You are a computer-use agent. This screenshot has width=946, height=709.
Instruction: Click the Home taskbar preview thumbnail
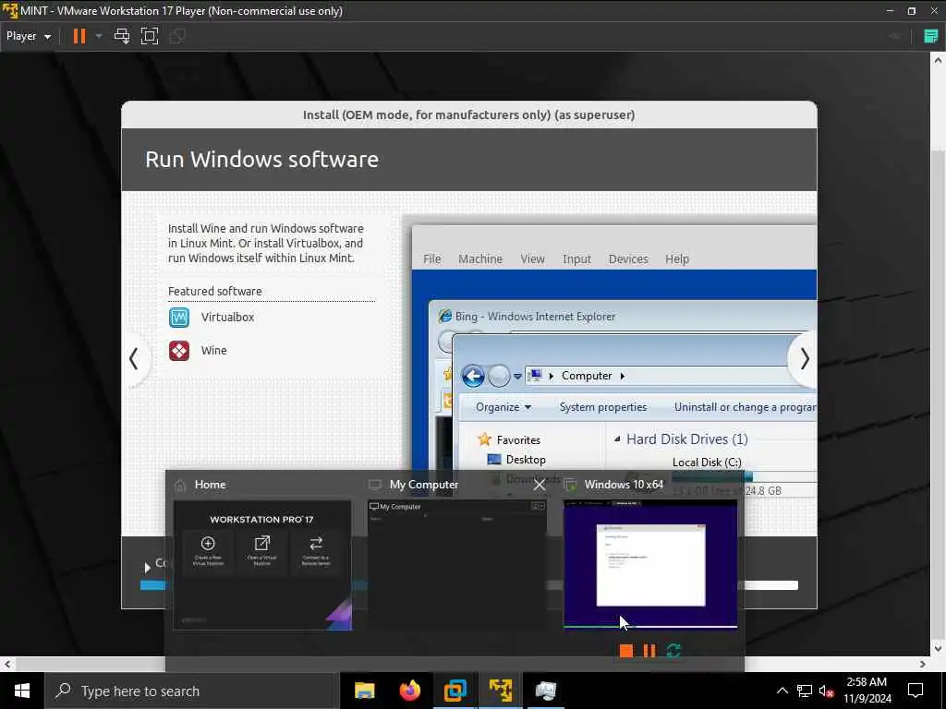[261, 565]
